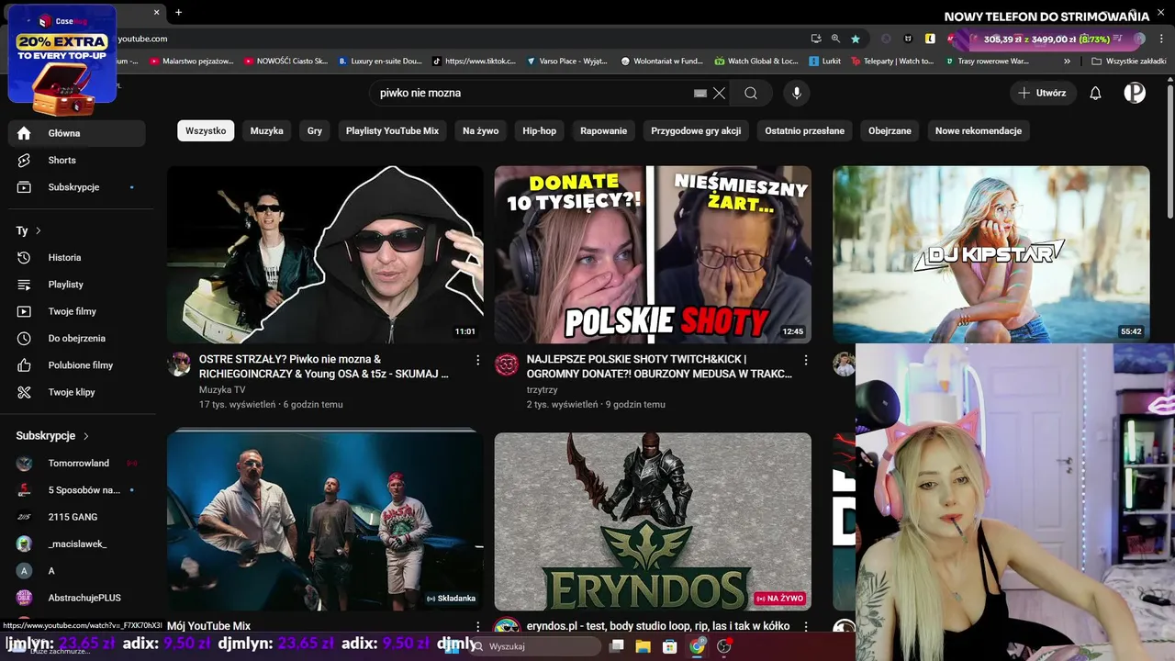This screenshot has height=661, width=1175.
Task: Open the account avatar menu
Action: click(x=1135, y=93)
